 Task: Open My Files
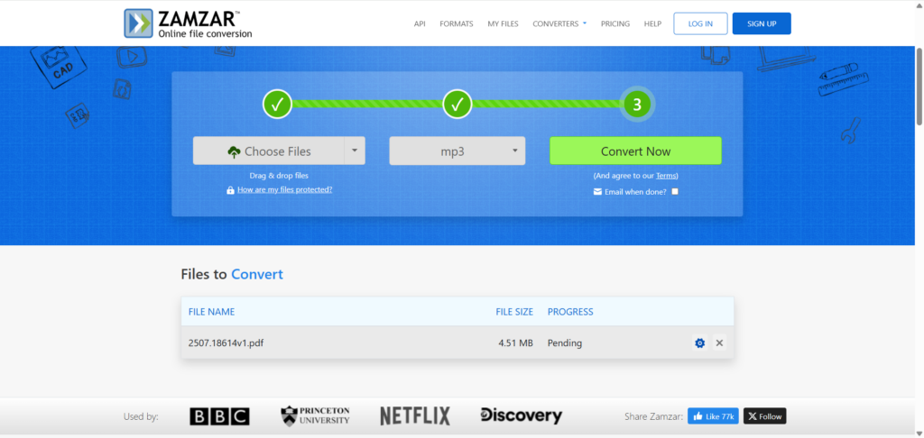tap(503, 23)
